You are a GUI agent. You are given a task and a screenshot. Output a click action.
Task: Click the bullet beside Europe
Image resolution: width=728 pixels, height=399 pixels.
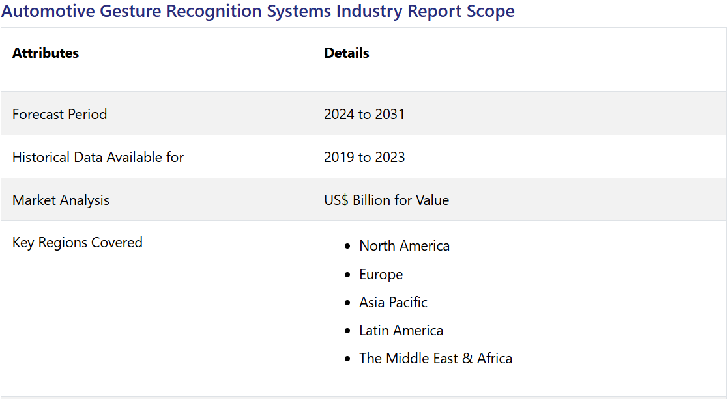tap(348, 275)
